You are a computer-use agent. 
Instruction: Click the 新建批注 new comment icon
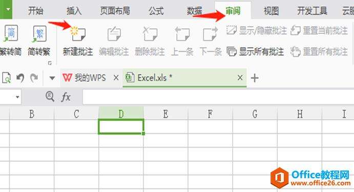[78, 34]
